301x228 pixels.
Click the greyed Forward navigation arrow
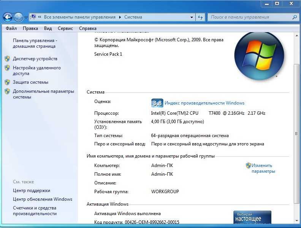pyautogui.click(x=19, y=17)
